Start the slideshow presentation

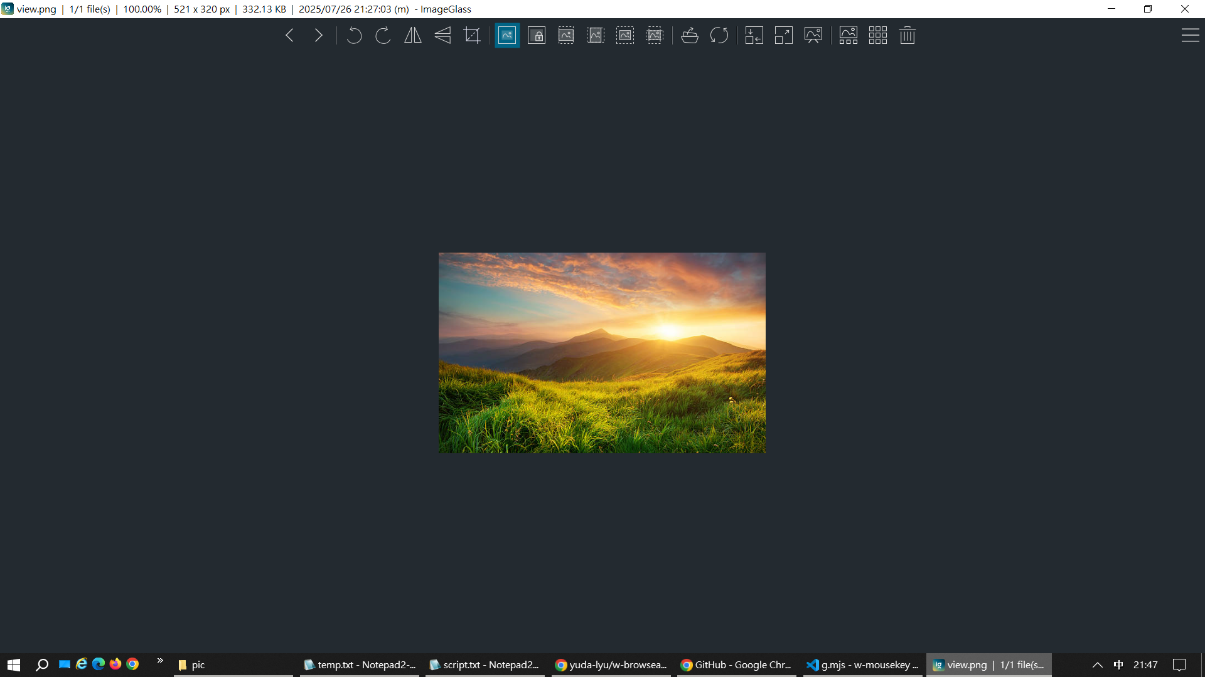[813, 36]
